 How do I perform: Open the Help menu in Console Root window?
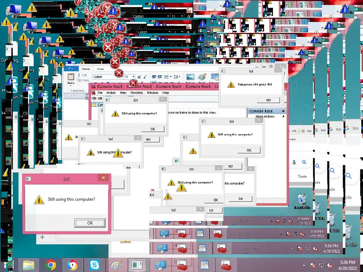[166, 92]
